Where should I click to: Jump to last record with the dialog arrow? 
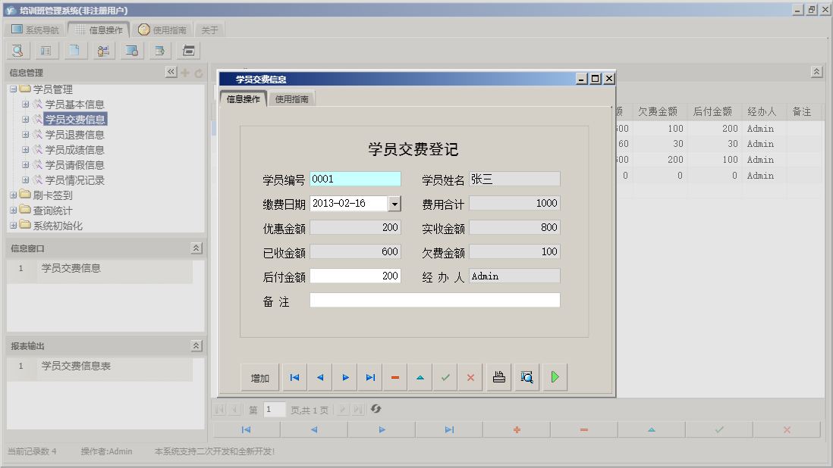point(369,376)
